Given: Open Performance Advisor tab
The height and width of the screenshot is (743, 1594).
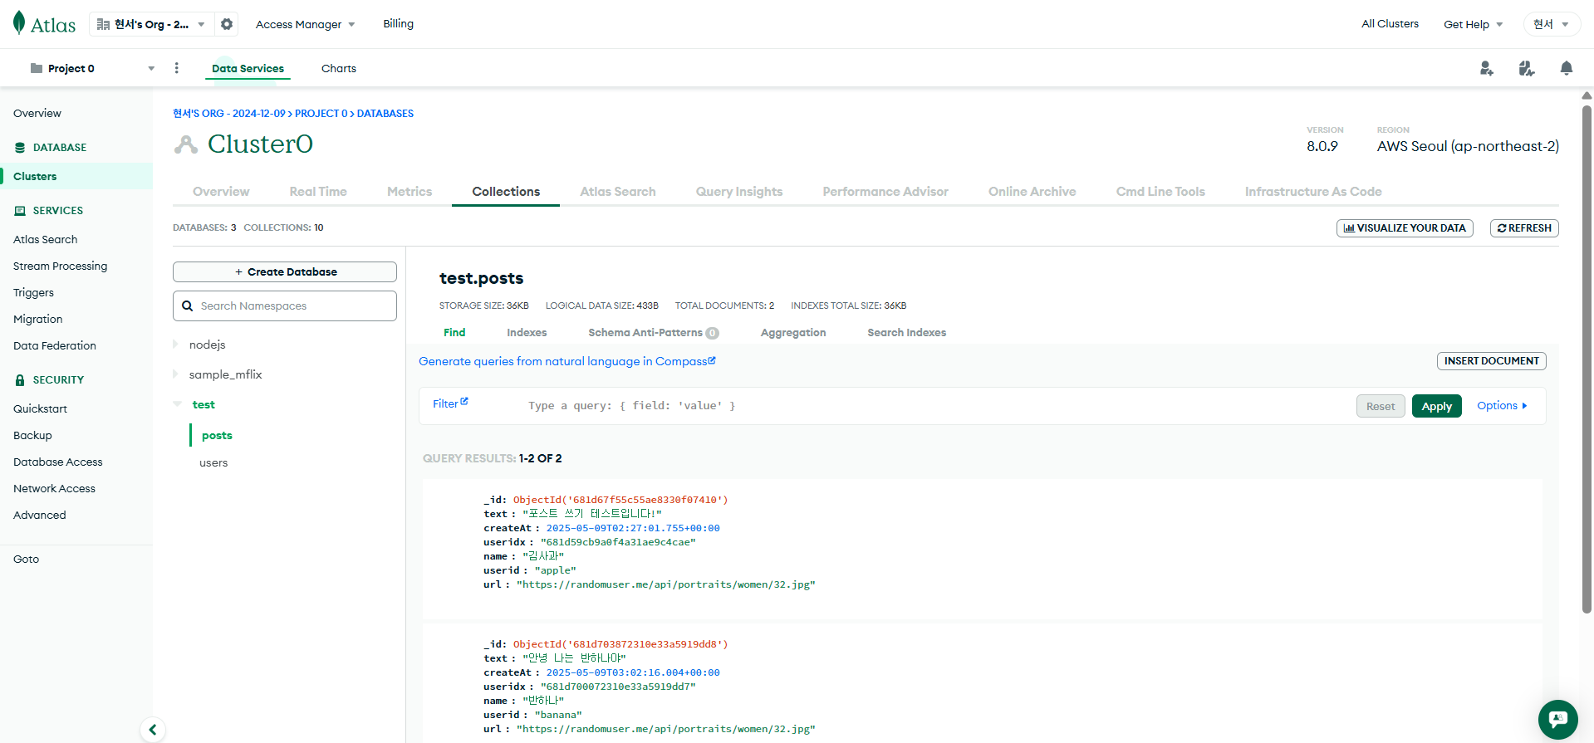Looking at the screenshot, I should tap(885, 191).
